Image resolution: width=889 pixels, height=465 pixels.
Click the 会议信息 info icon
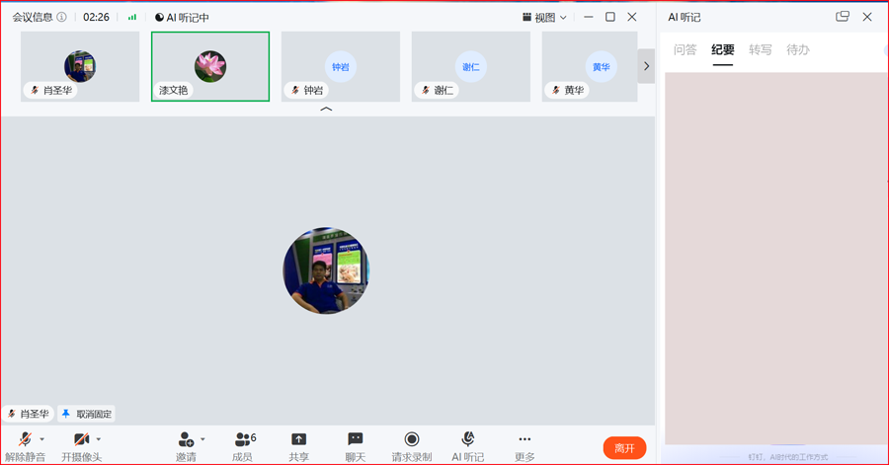[x=62, y=17]
